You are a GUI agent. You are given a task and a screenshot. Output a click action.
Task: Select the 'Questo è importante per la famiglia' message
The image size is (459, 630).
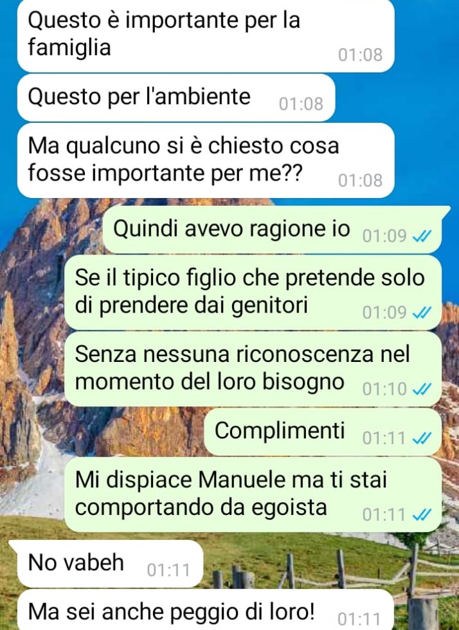coord(206,35)
